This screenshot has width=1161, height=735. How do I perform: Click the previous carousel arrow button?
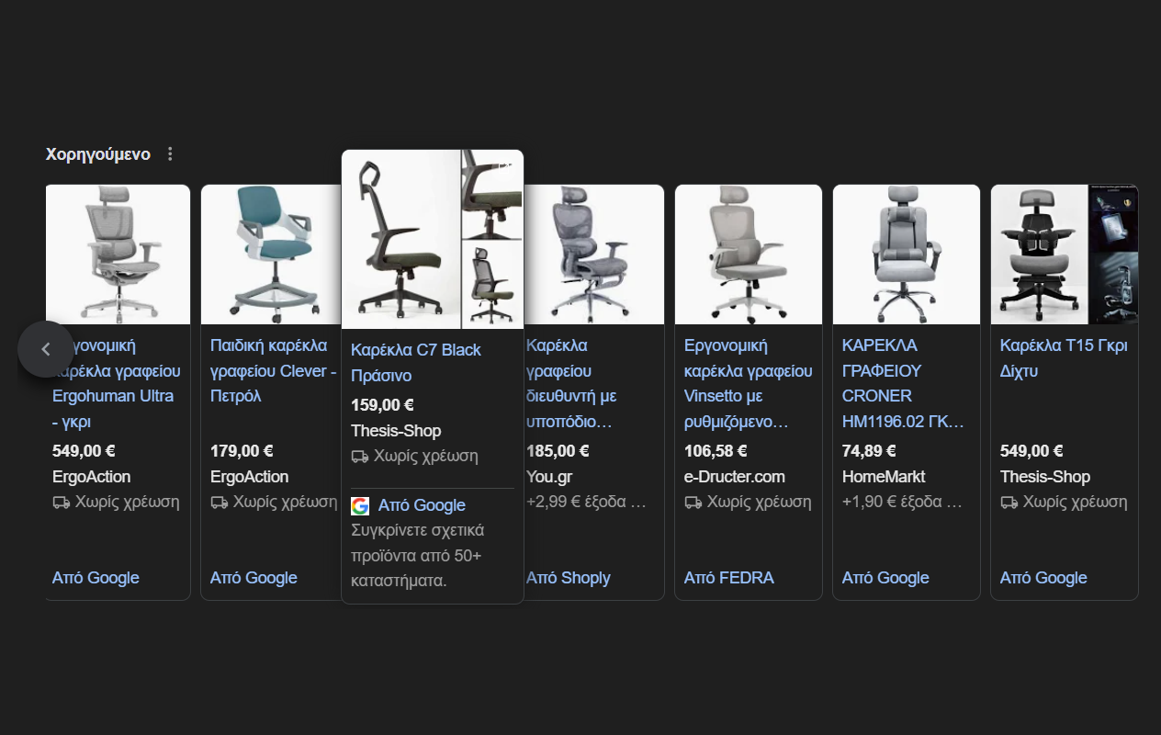click(x=45, y=349)
